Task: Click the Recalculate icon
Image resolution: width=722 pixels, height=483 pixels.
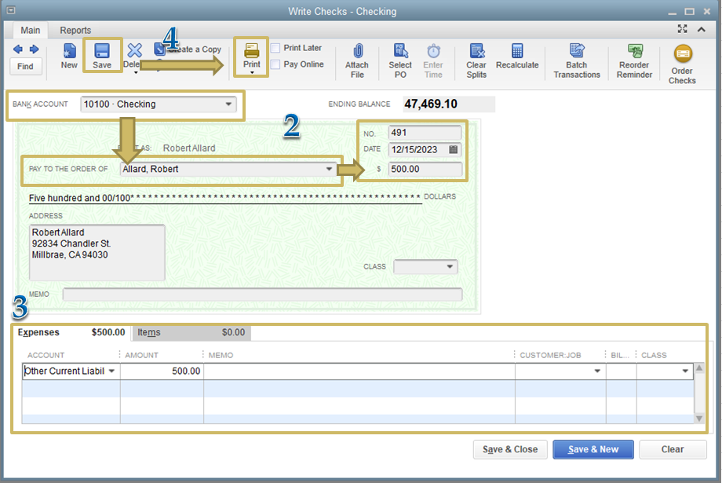Action: click(517, 57)
